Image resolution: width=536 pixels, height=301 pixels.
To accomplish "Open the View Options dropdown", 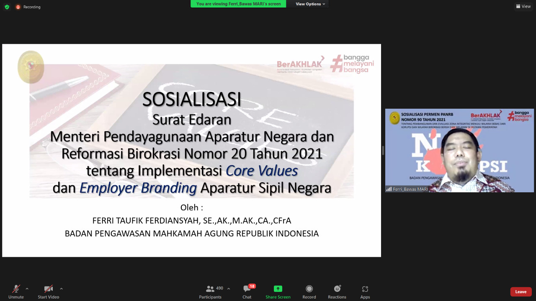I will click(310, 4).
